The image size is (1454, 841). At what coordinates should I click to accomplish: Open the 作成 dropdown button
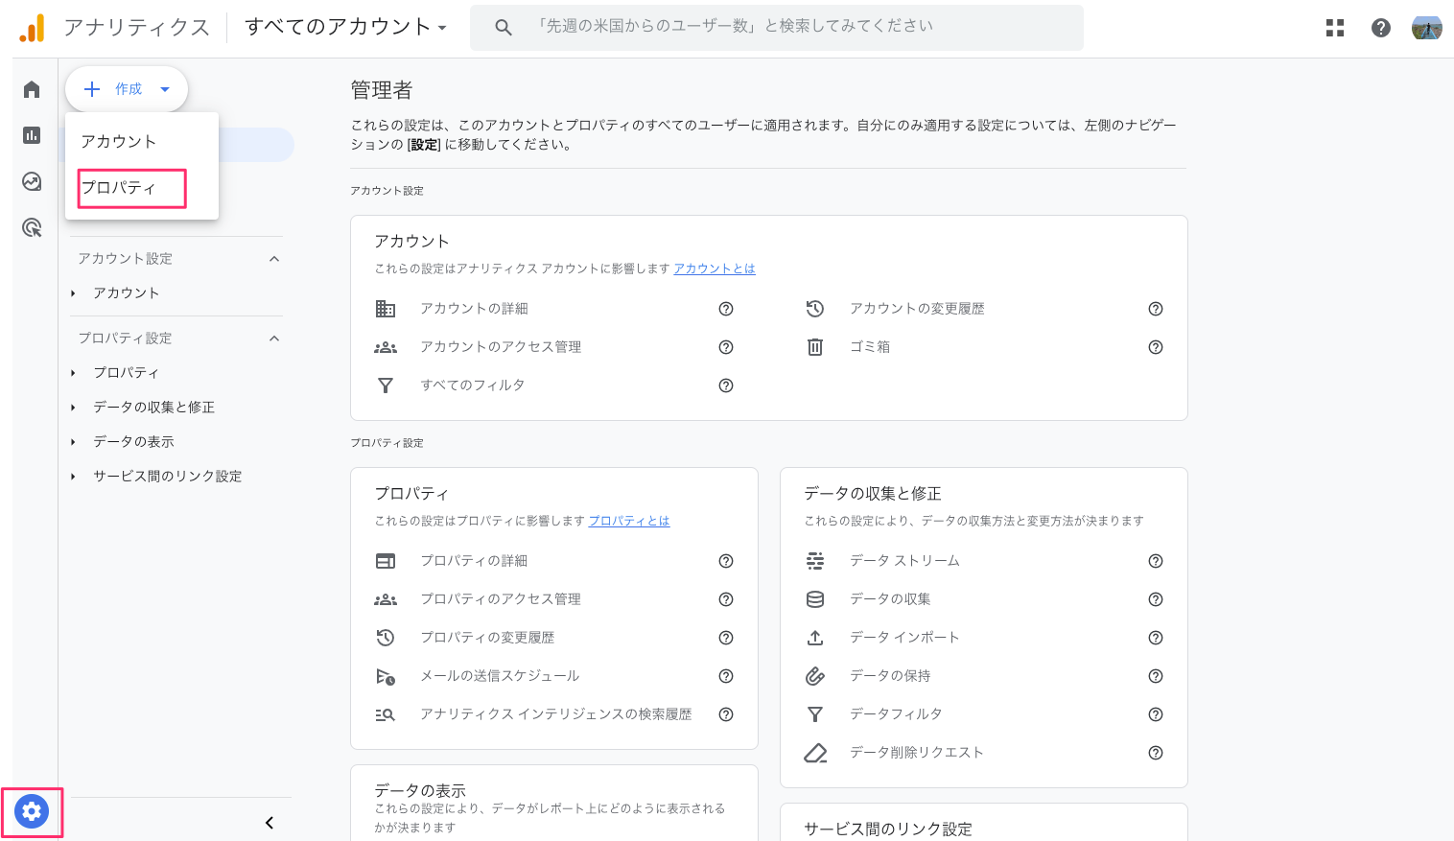127,89
